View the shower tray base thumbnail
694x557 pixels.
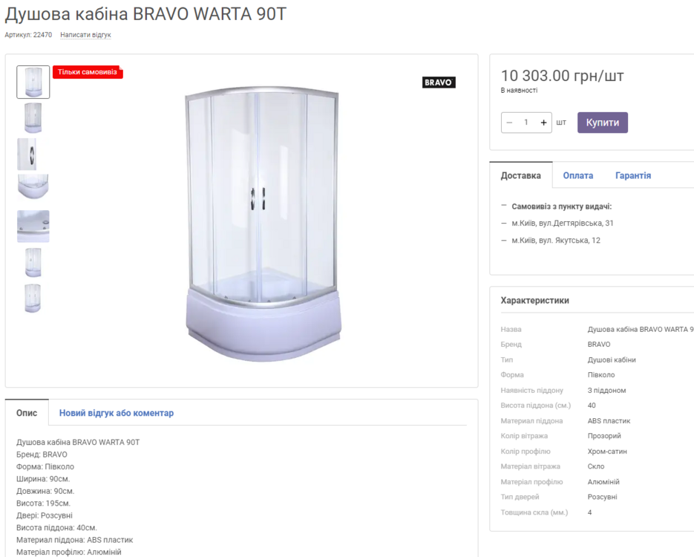point(33,186)
